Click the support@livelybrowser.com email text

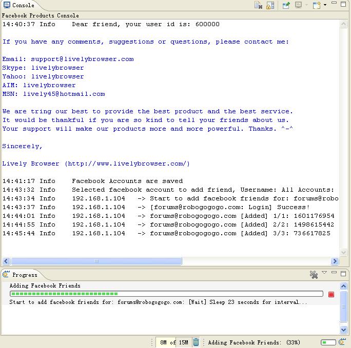tap(82, 59)
